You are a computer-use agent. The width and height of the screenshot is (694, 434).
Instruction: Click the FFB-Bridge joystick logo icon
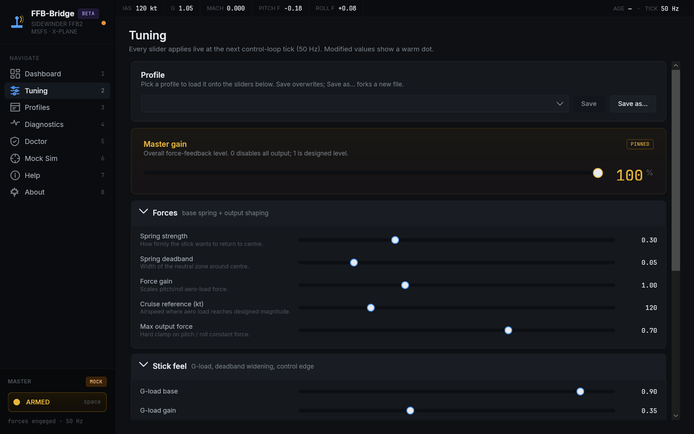tap(17, 22)
